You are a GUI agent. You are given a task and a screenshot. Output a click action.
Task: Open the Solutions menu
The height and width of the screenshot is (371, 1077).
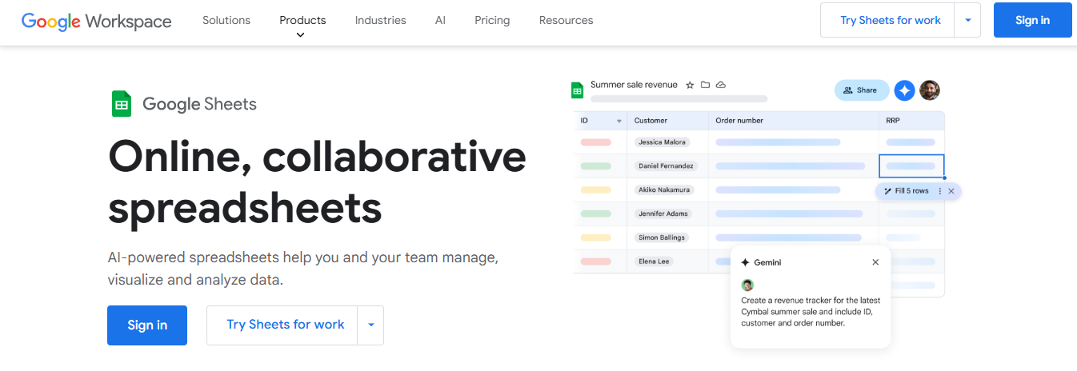coord(226,20)
